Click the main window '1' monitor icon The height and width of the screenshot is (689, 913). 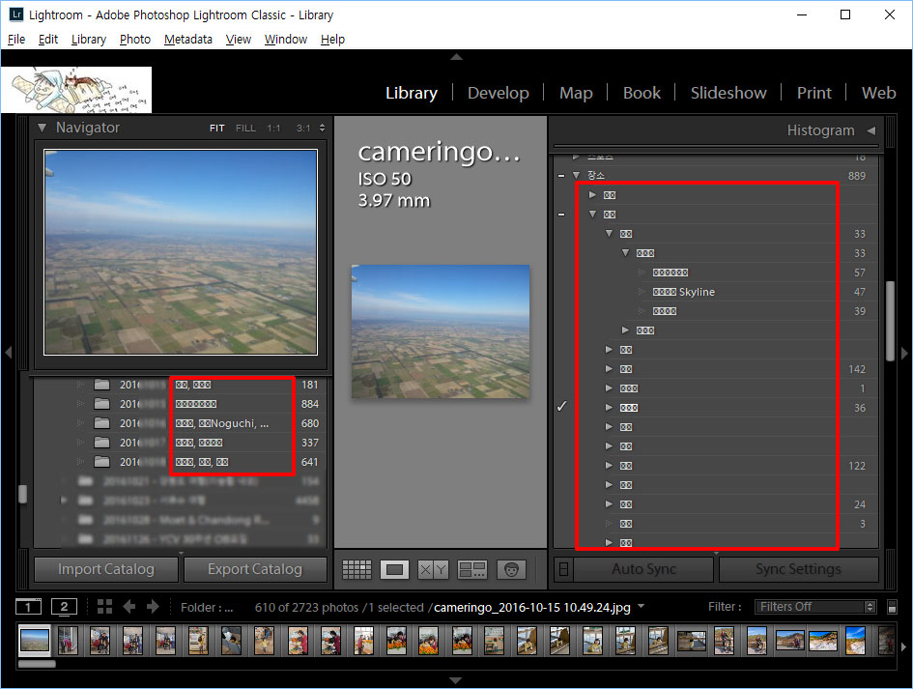point(28,607)
